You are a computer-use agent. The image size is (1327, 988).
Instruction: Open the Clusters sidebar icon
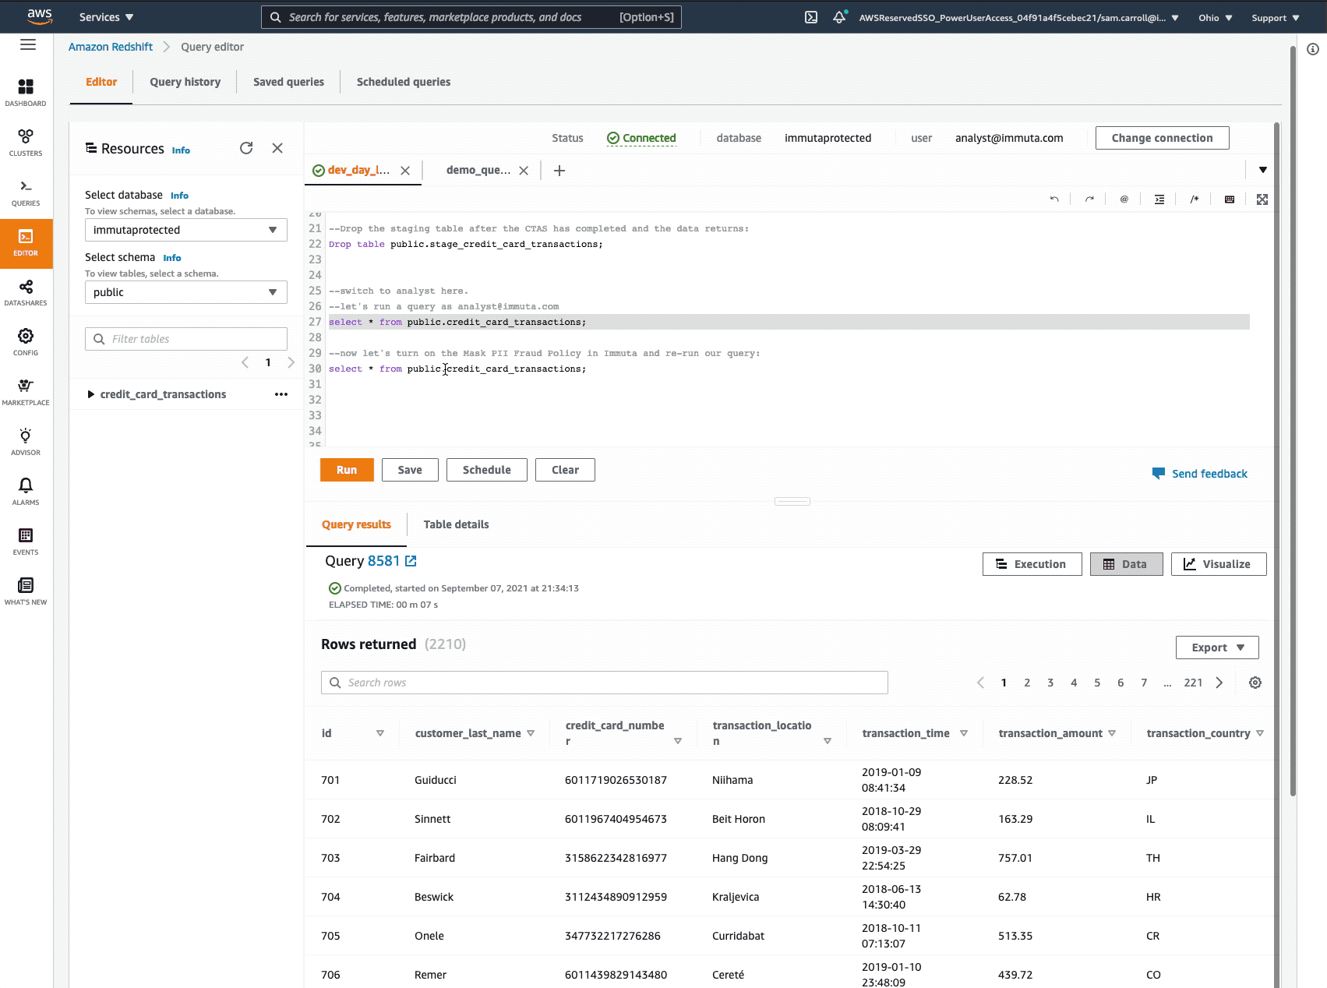tap(26, 142)
